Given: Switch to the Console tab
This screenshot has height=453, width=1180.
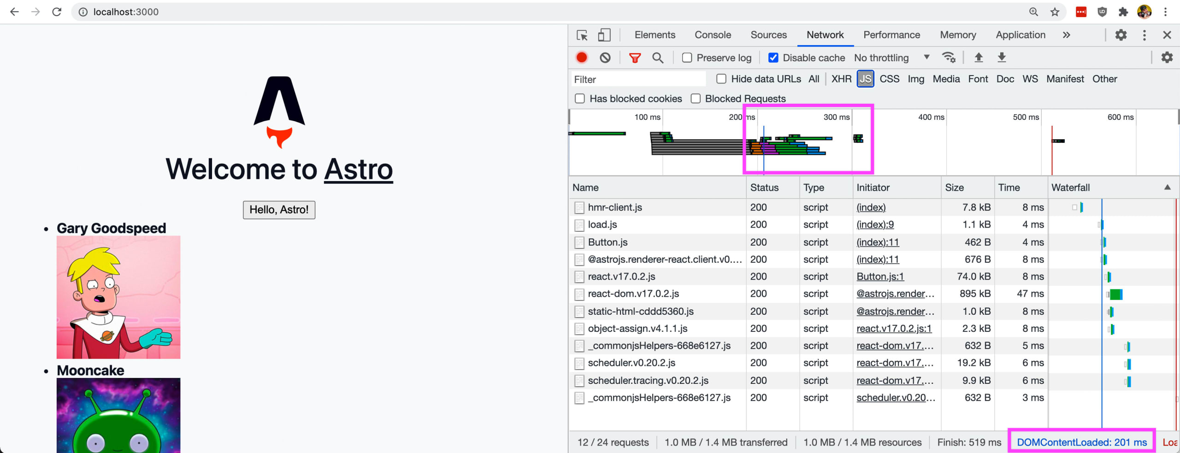Looking at the screenshot, I should tap(713, 35).
